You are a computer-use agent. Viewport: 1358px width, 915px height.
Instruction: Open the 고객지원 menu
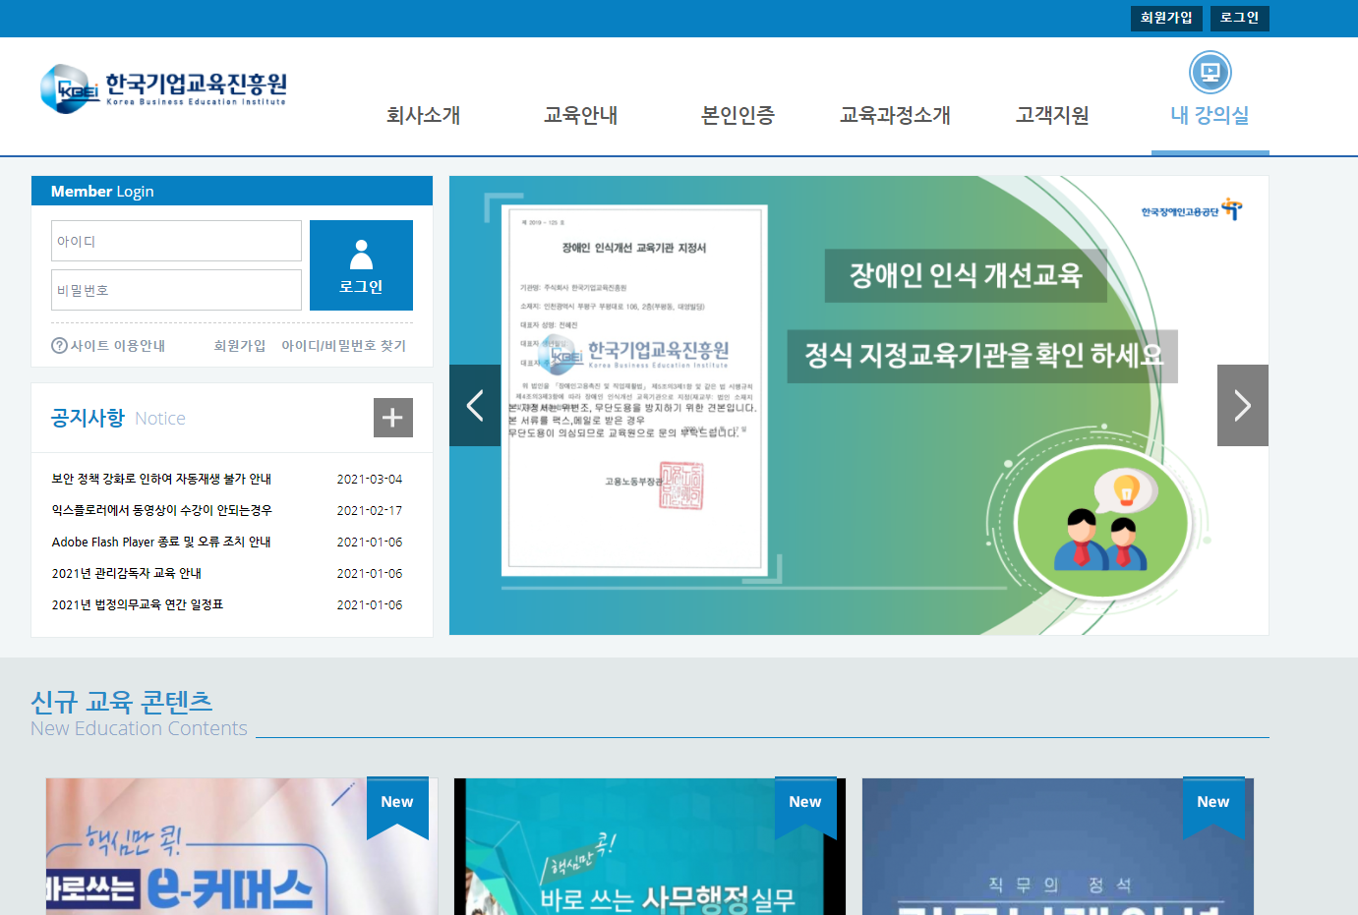coord(1053,115)
